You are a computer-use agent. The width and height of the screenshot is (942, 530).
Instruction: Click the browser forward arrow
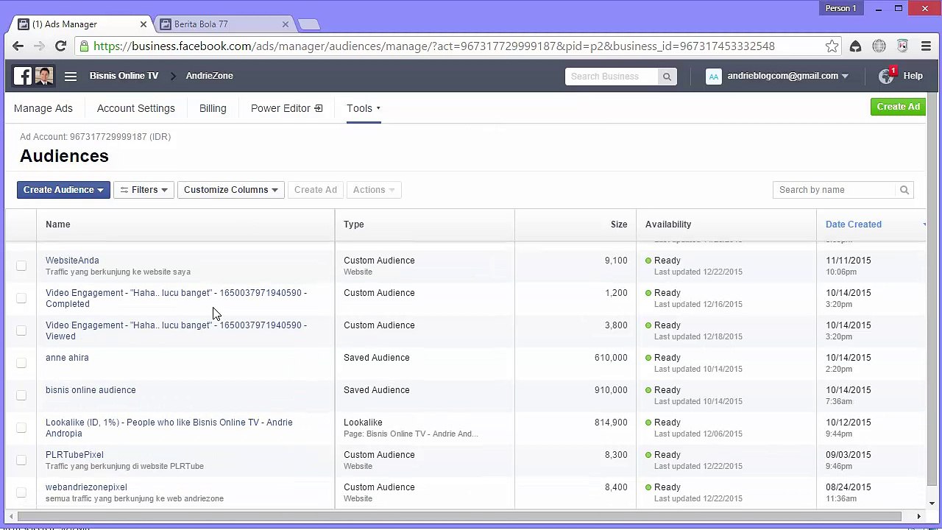coord(40,46)
